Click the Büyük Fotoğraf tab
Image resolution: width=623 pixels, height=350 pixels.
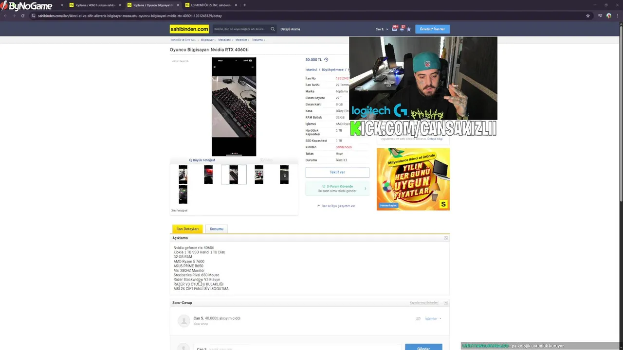click(x=202, y=160)
